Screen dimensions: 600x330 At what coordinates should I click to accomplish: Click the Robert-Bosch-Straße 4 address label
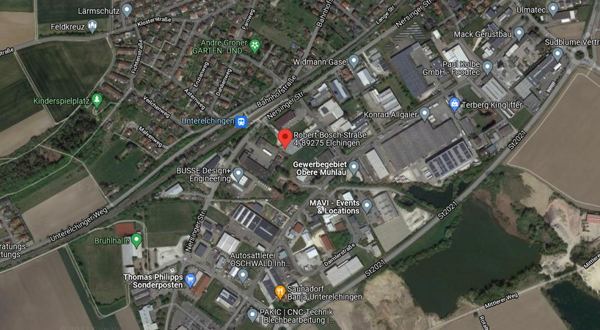click(x=330, y=139)
